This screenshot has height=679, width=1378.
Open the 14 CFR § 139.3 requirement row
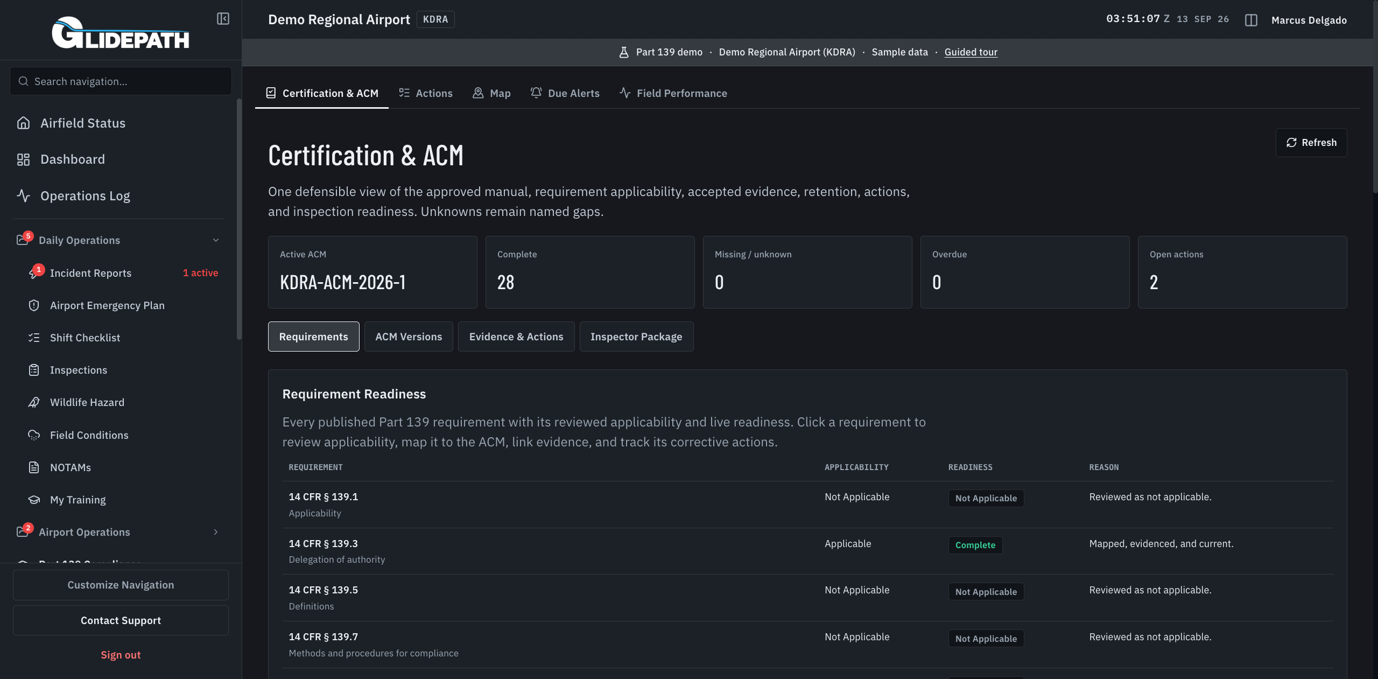(807, 551)
